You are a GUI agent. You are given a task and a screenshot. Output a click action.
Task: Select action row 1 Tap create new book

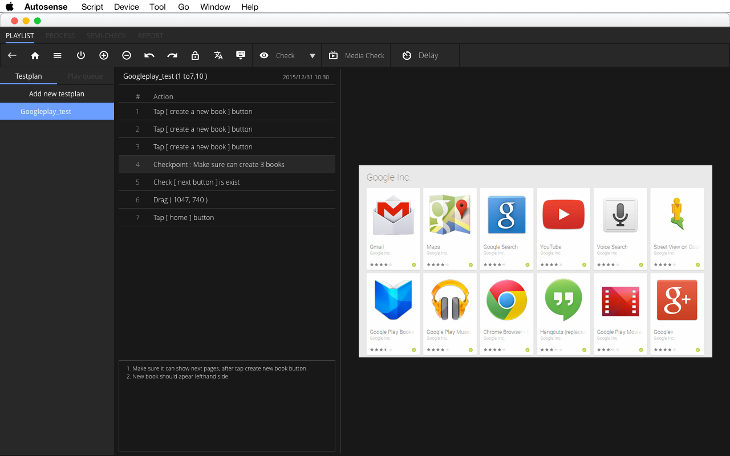pyautogui.click(x=227, y=111)
